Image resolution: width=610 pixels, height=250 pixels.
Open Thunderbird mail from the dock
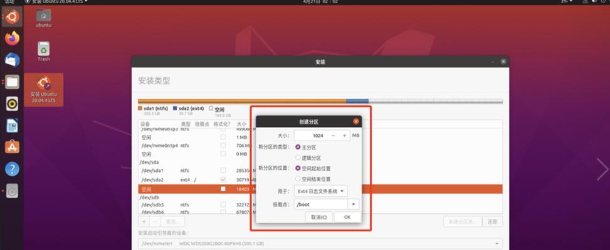[12, 60]
